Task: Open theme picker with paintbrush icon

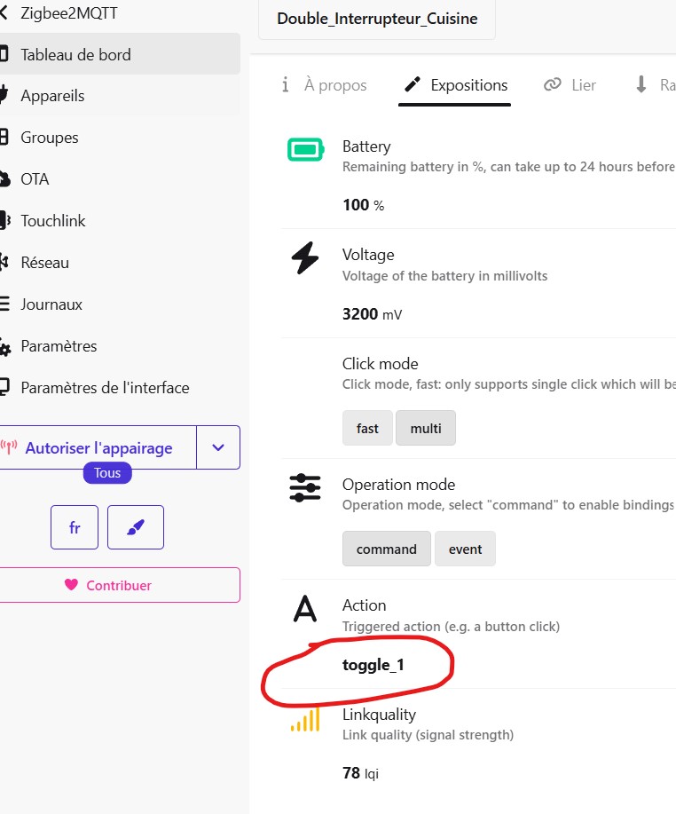Action: tap(136, 527)
